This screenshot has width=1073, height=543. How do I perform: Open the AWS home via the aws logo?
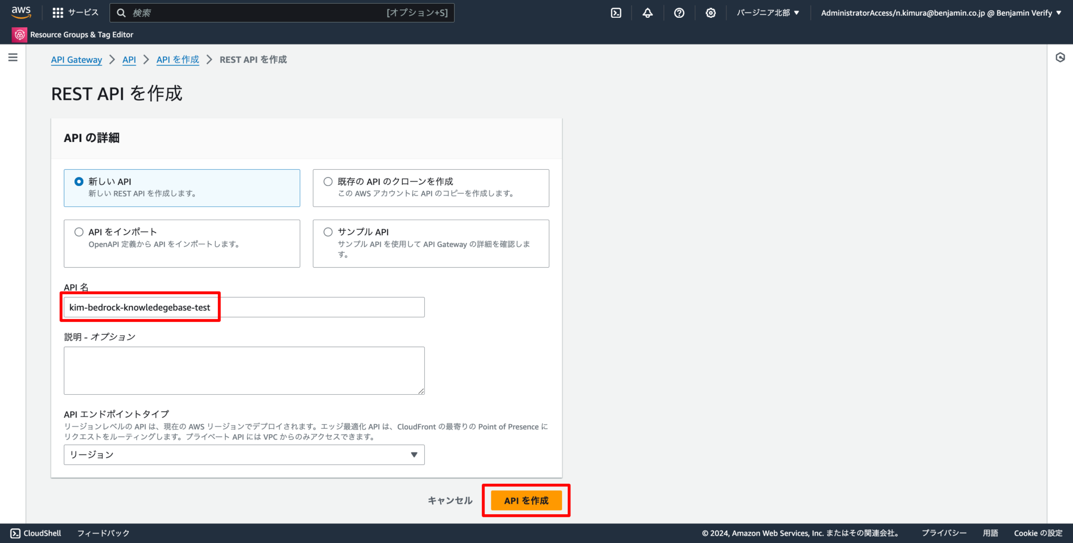point(21,12)
